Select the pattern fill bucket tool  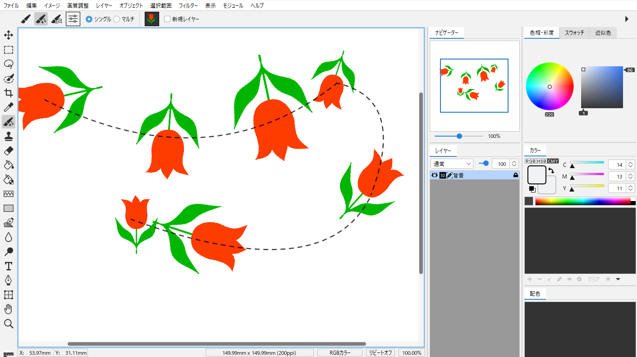(9, 179)
